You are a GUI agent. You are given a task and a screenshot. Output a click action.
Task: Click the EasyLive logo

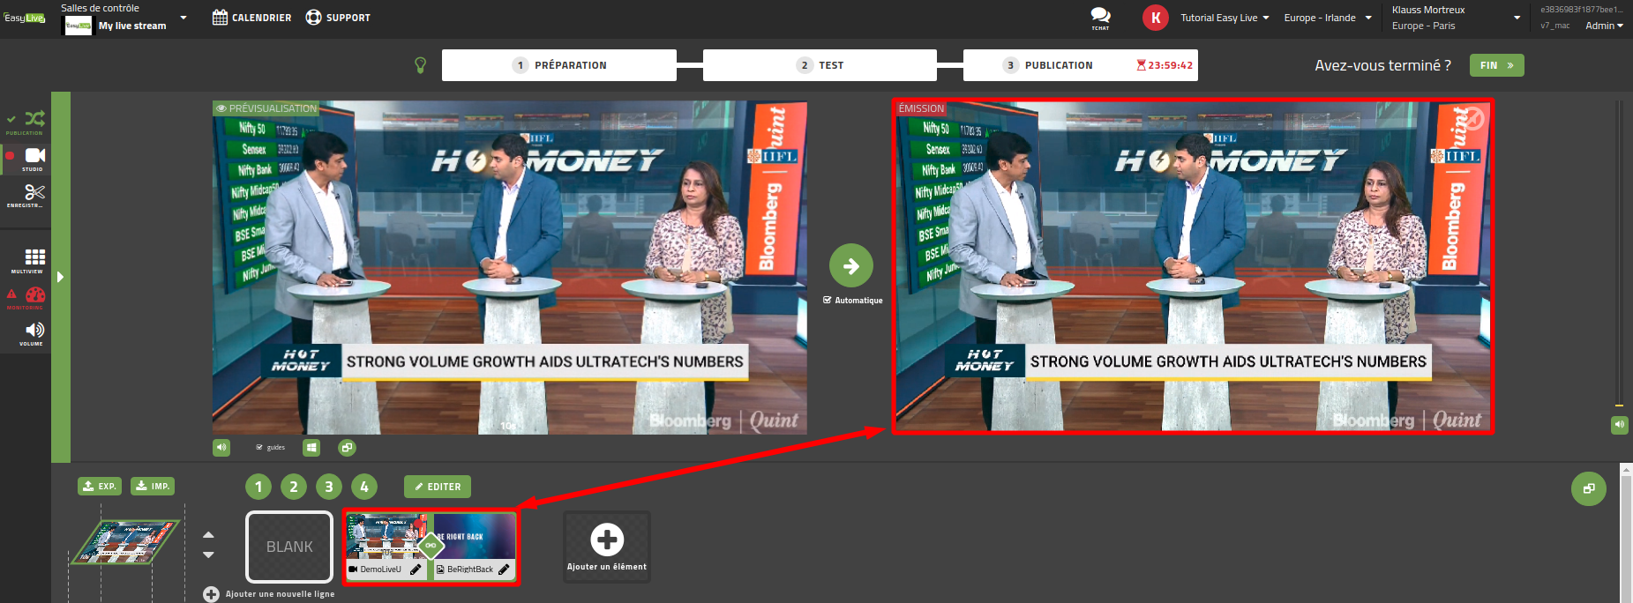(x=24, y=18)
